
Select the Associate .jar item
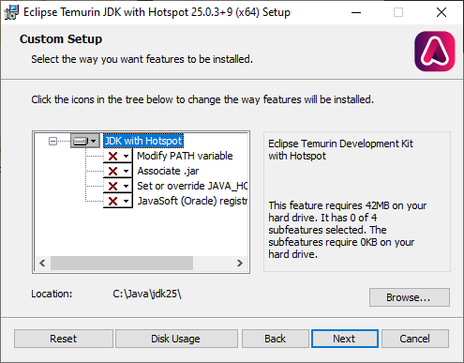coord(168,171)
